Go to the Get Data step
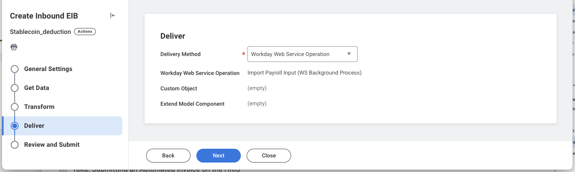Screen dimensions: 575x172 pos(36,88)
